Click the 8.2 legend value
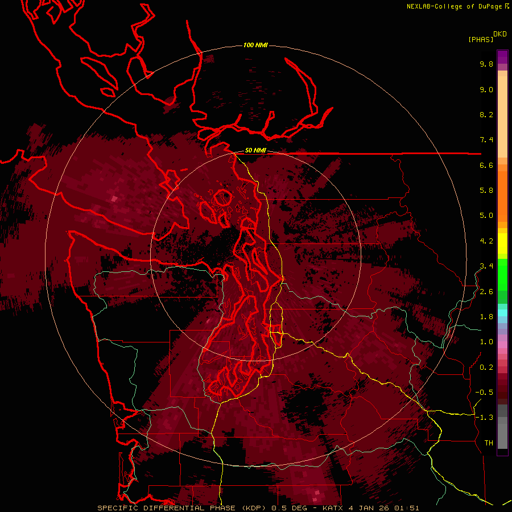Screen dimensions: 512x512 [x=486, y=114]
